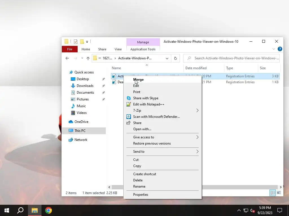The height and width of the screenshot is (216, 289).
Task: Click the Notepad++ icon in context menu
Action: coord(128,104)
